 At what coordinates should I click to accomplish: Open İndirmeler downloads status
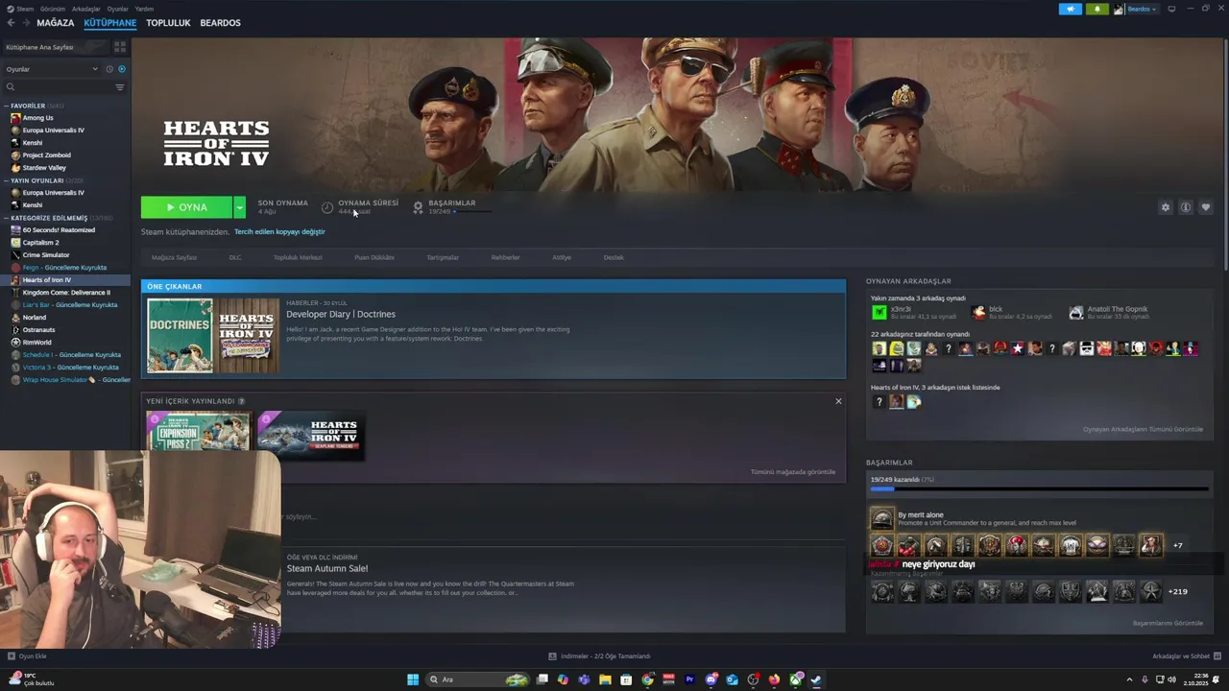click(599, 656)
